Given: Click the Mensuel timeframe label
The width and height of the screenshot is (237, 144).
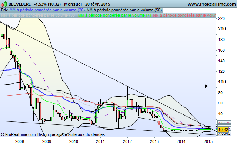Looking at the screenshot, I should pyautogui.click(x=73, y=4).
